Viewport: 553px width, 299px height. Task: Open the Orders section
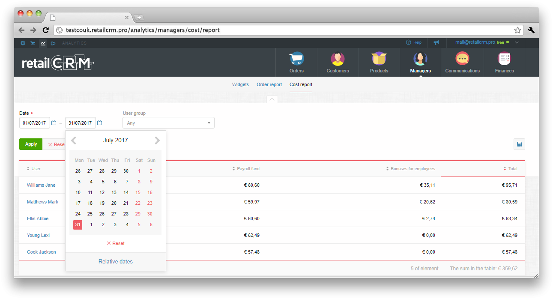tap(296, 63)
